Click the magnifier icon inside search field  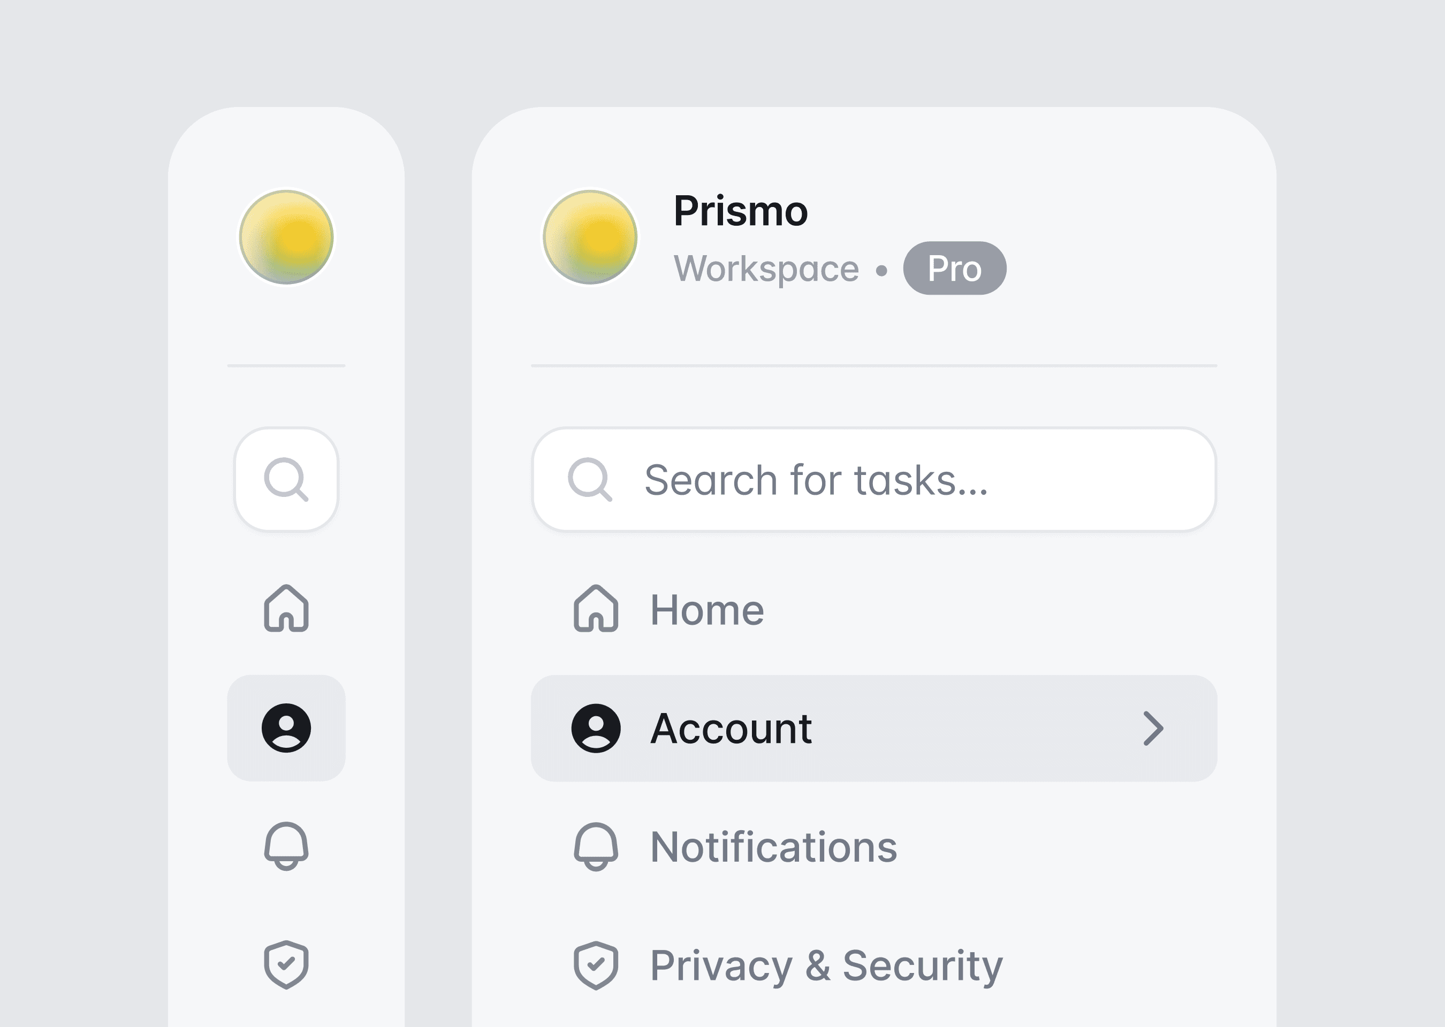[589, 479]
